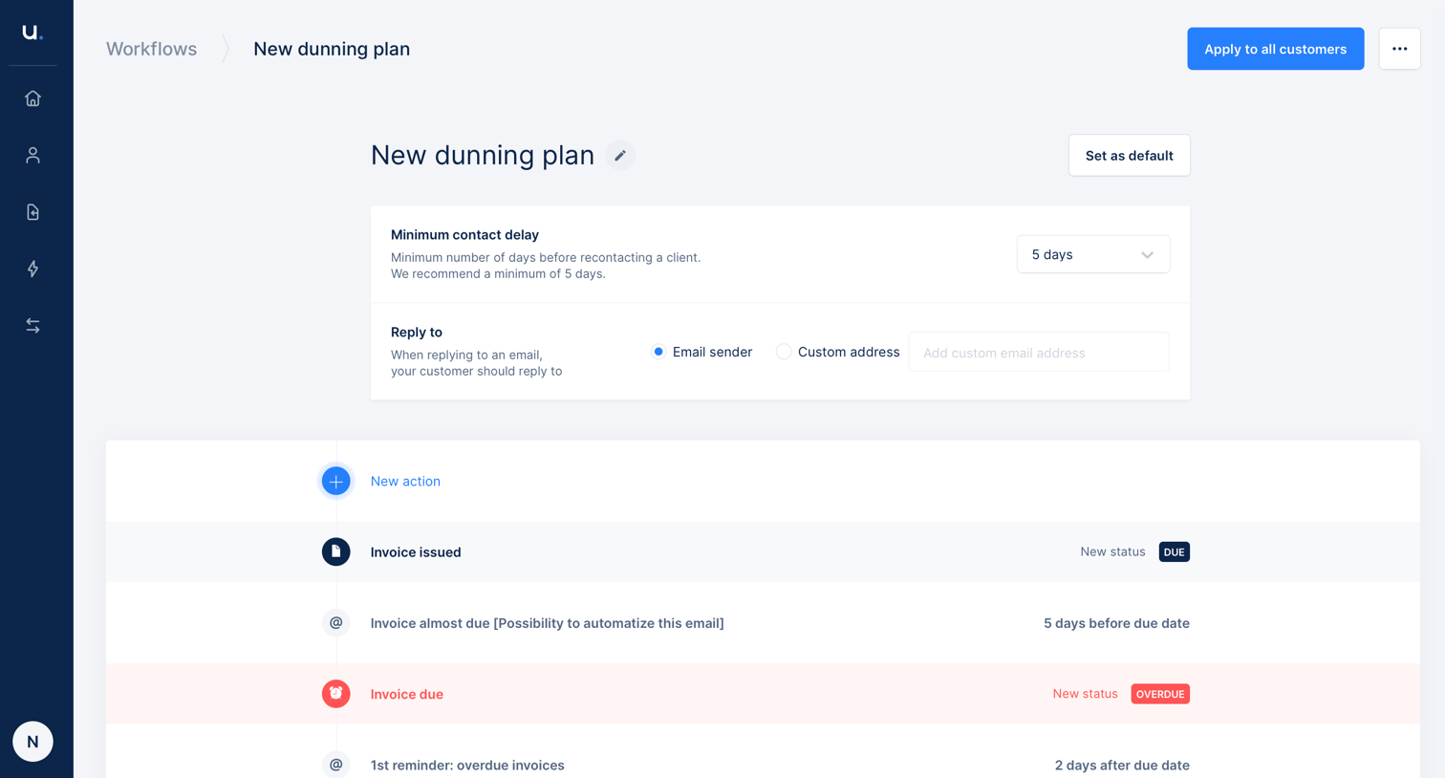Viewport: 1445px width, 778px height.
Task: Select the Email sender radio option
Action: (658, 352)
